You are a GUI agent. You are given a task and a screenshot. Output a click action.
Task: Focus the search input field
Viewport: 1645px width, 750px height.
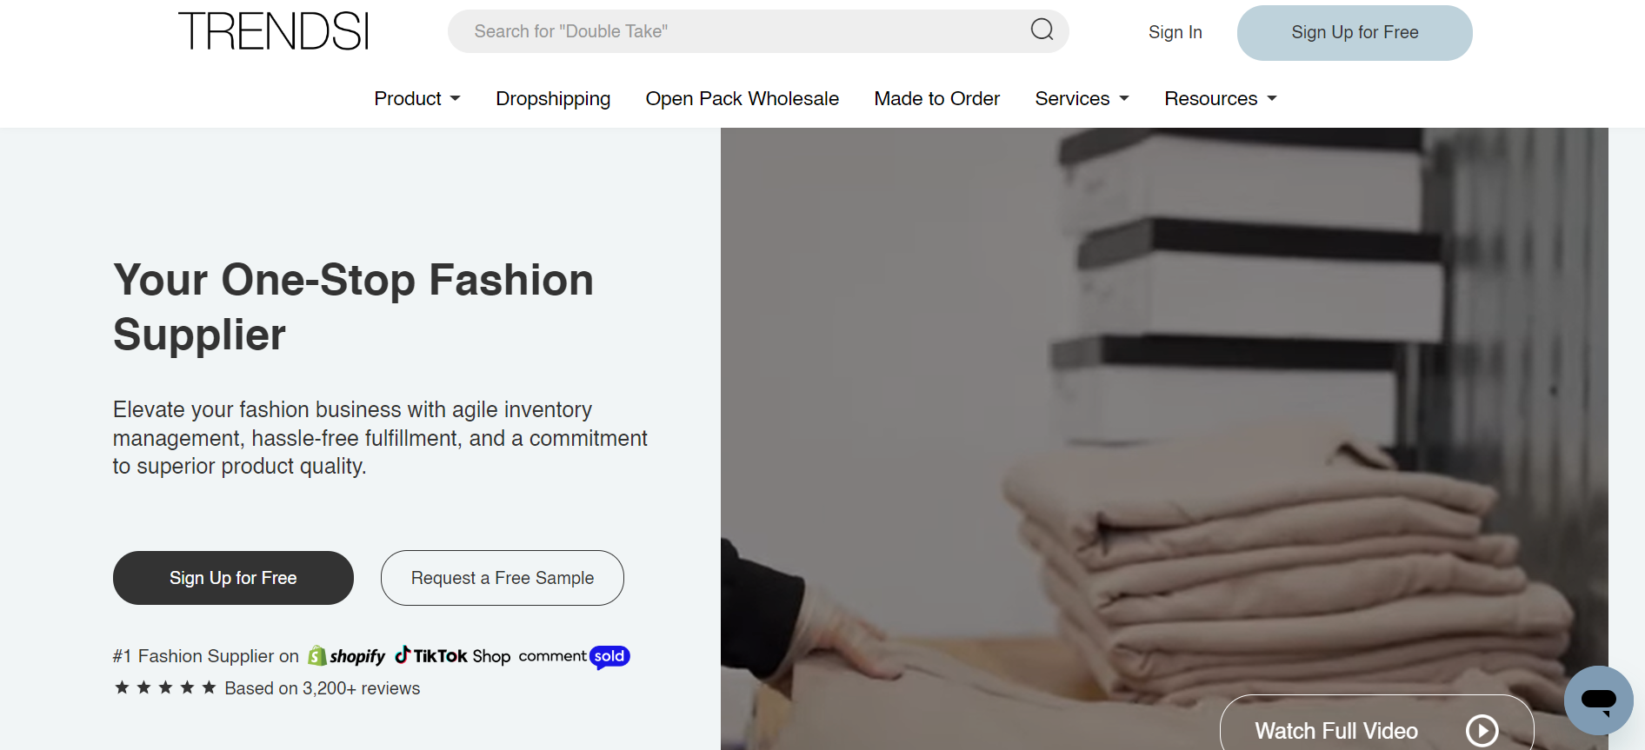739,31
